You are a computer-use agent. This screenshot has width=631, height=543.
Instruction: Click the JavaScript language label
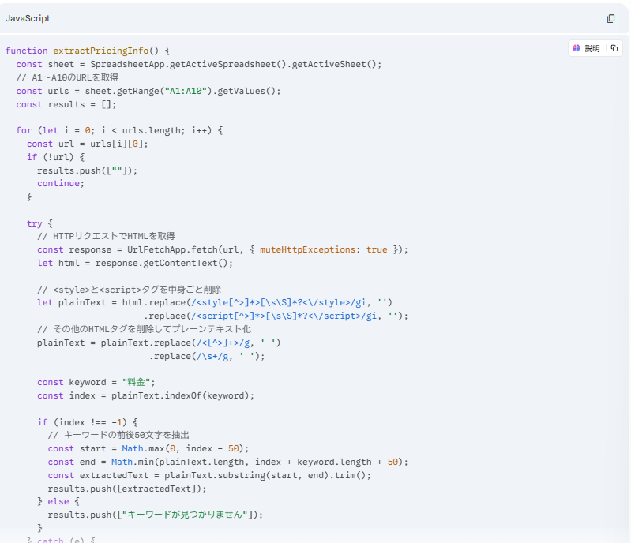(x=28, y=18)
